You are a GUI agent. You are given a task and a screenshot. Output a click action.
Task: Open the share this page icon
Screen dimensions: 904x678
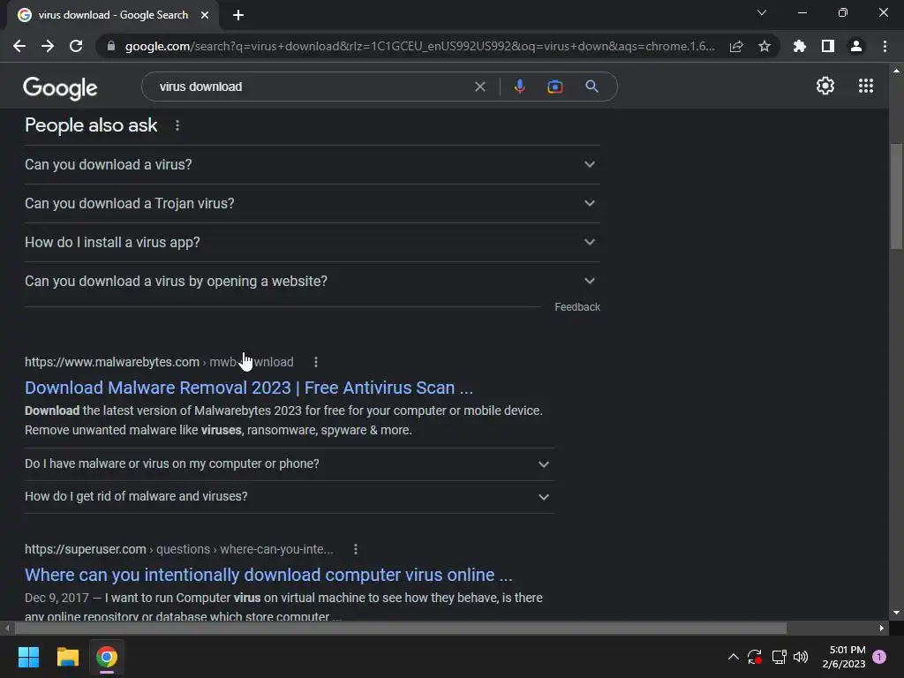pyautogui.click(x=736, y=47)
